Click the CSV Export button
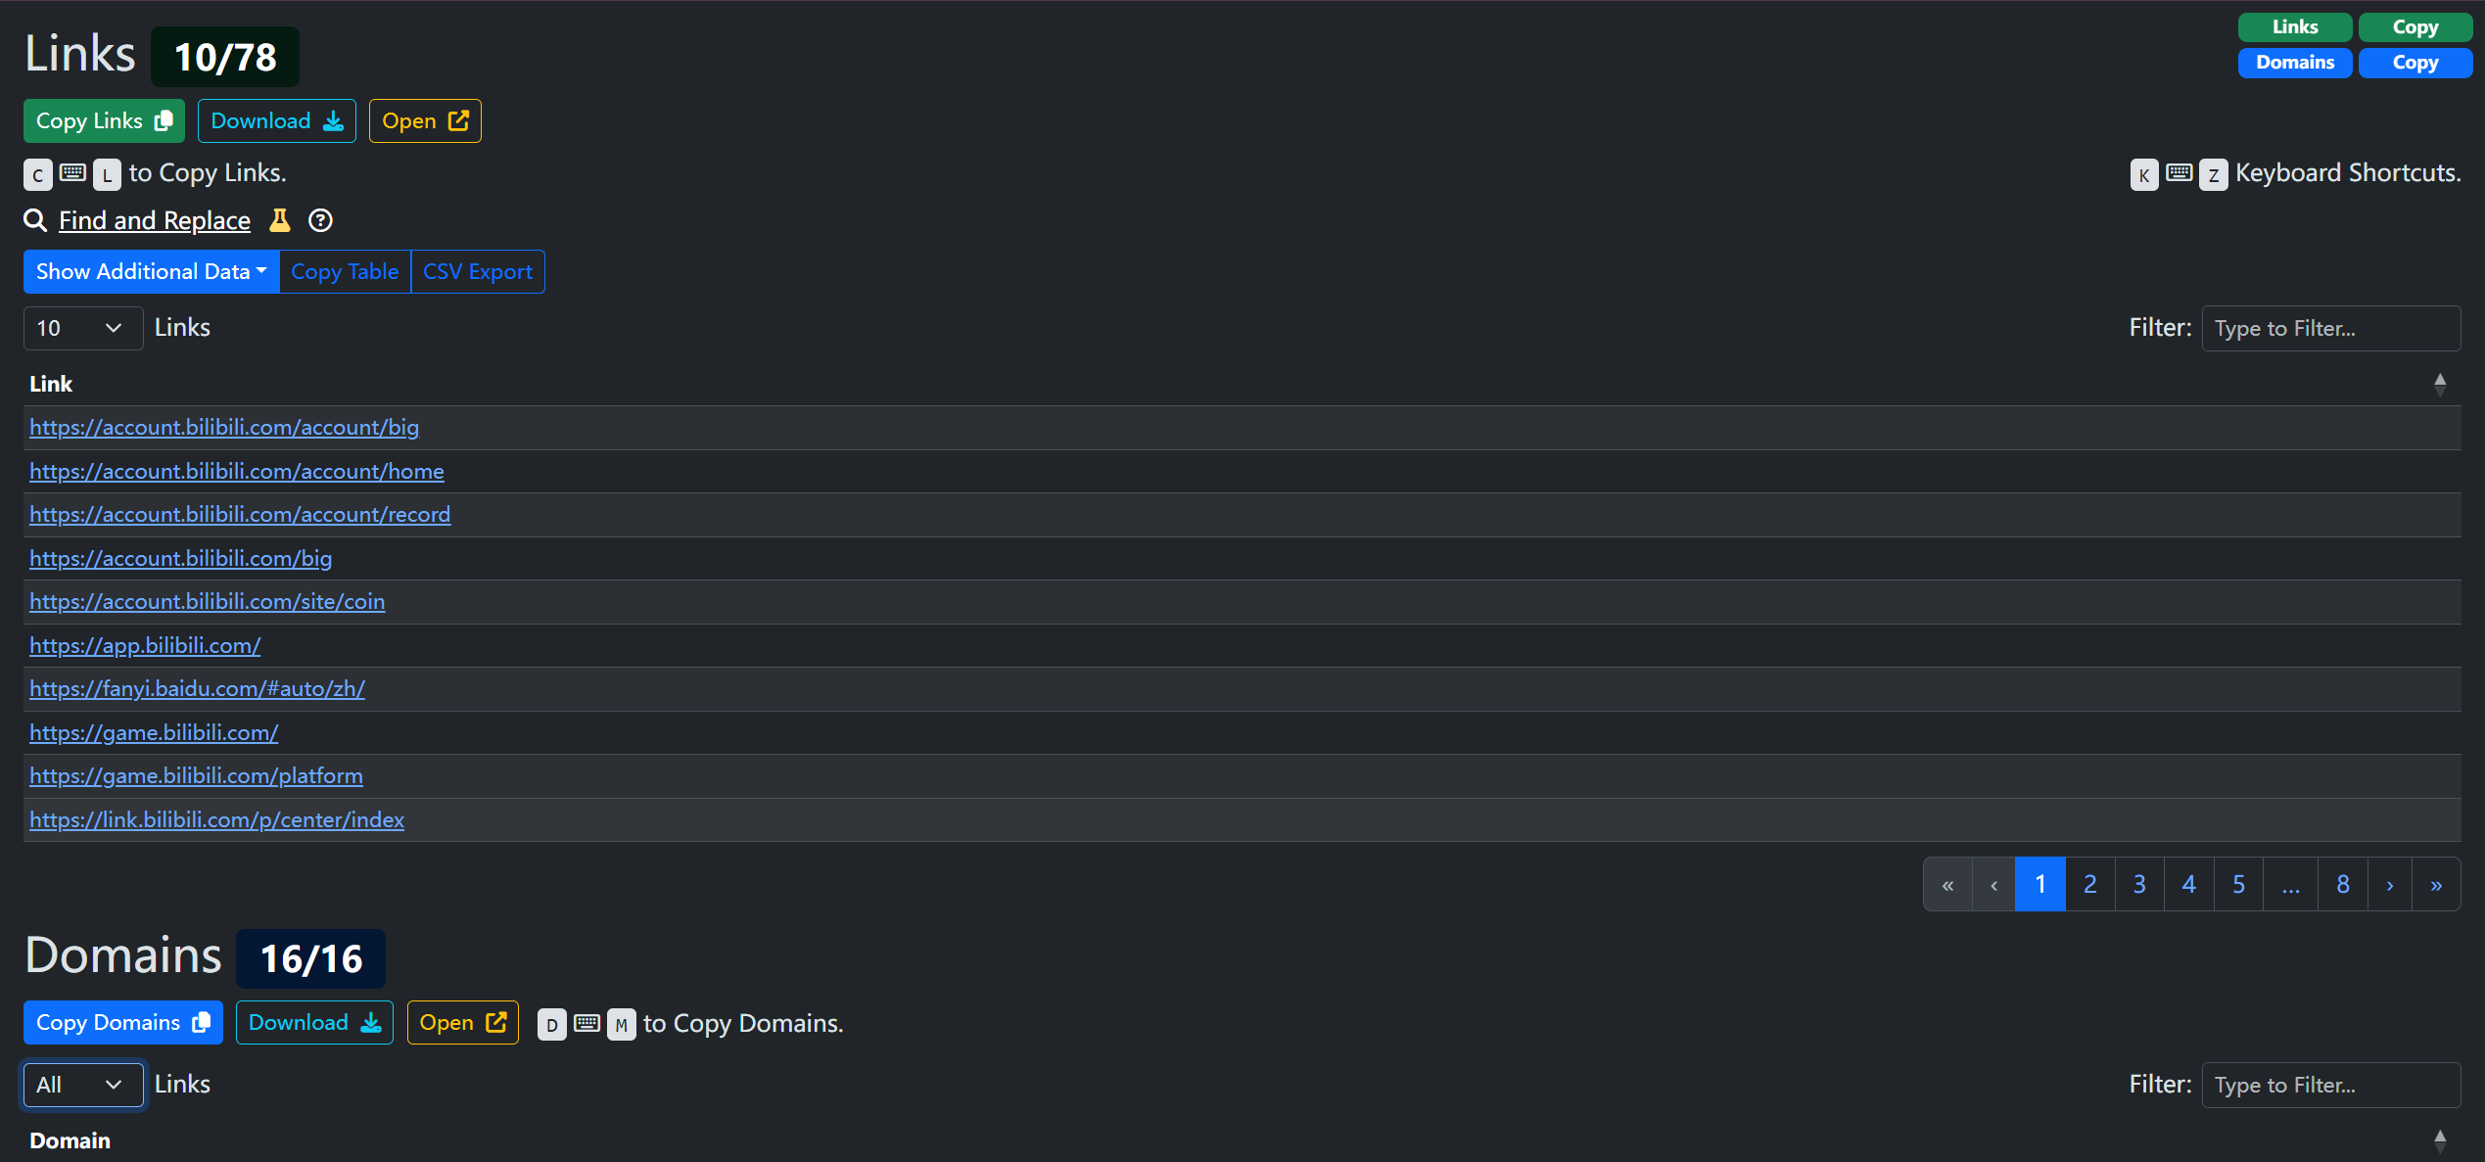The height and width of the screenshot is (1162, 2485). click(x=478, y=272)
